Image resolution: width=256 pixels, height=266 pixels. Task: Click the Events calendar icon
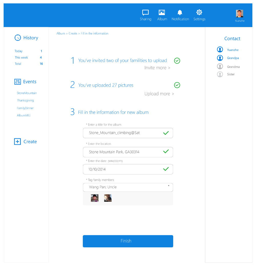pyautogui.click(x=17, y=82)
